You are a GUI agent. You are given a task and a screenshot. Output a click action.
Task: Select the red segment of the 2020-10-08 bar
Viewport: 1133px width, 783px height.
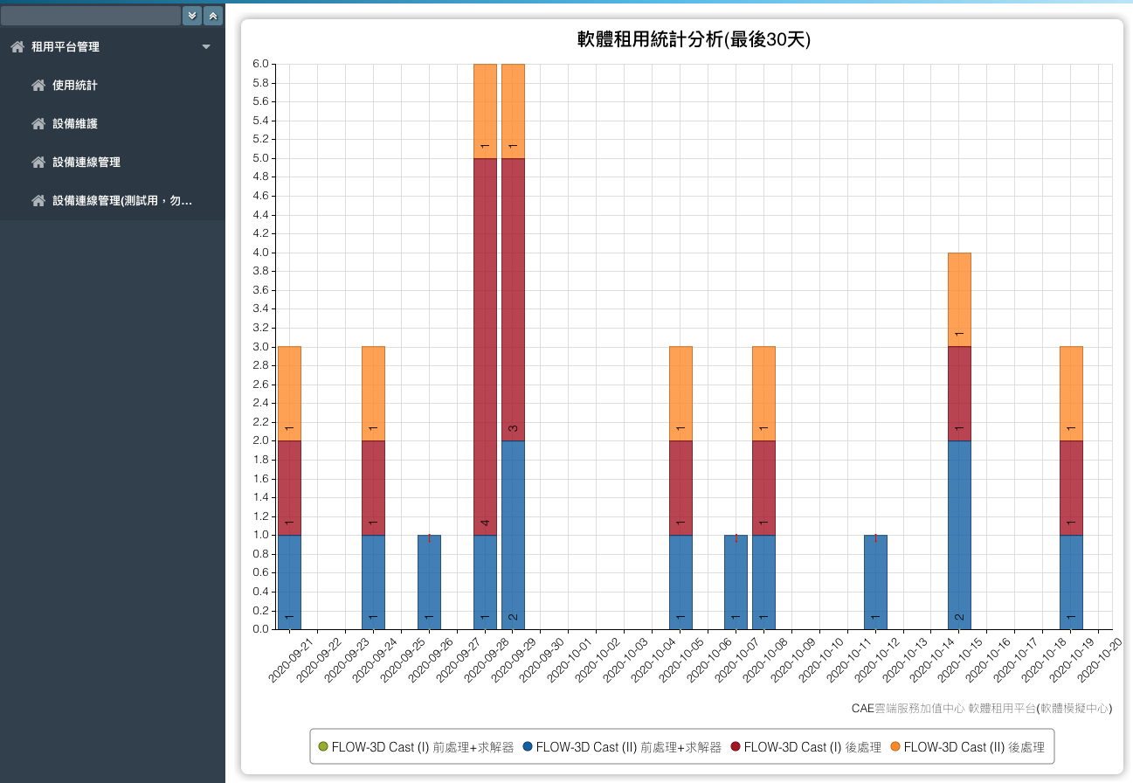[x=763, y=488]
